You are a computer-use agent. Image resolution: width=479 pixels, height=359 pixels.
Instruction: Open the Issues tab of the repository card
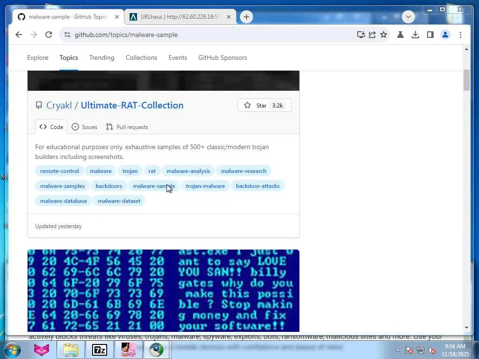coord(84,127)
